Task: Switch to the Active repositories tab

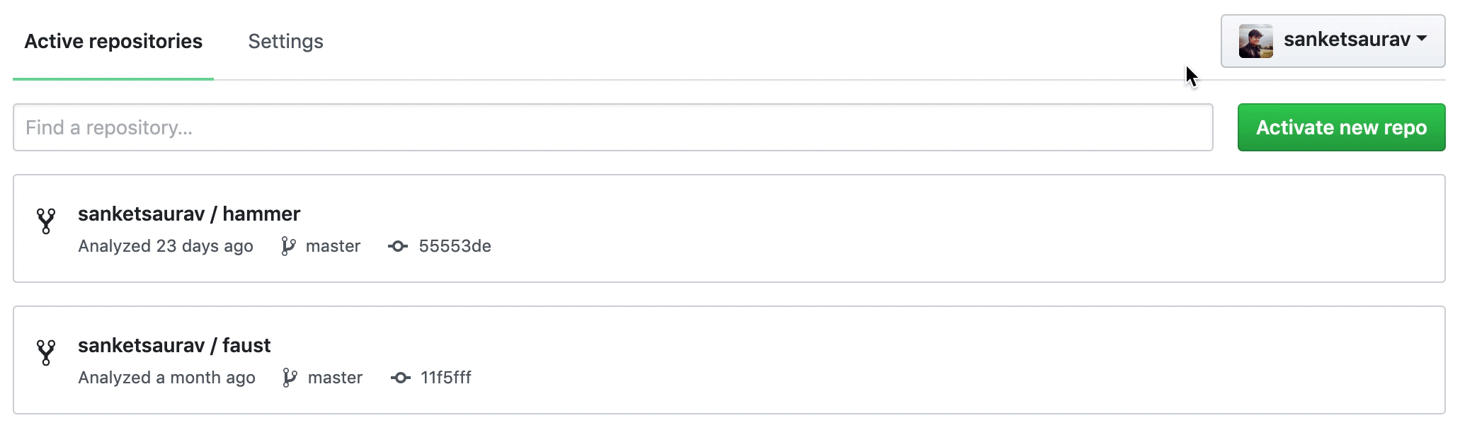Action: (113, 41)
